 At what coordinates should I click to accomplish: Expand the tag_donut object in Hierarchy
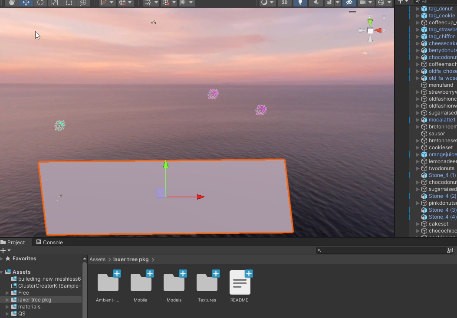coord(418,9)
